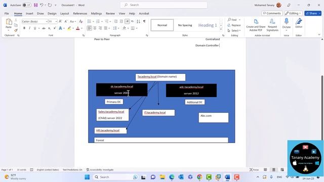Click the Cut scissors icon
Image resolution: width=324 pixels, height=182 pixels.
[16, 20]
